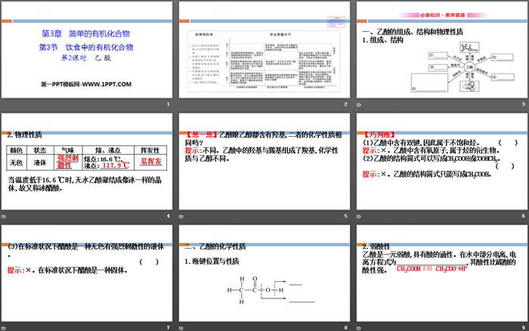Select slide 6 thumbnail titled 巧判断
529x331 pixels.
point(441,161)
